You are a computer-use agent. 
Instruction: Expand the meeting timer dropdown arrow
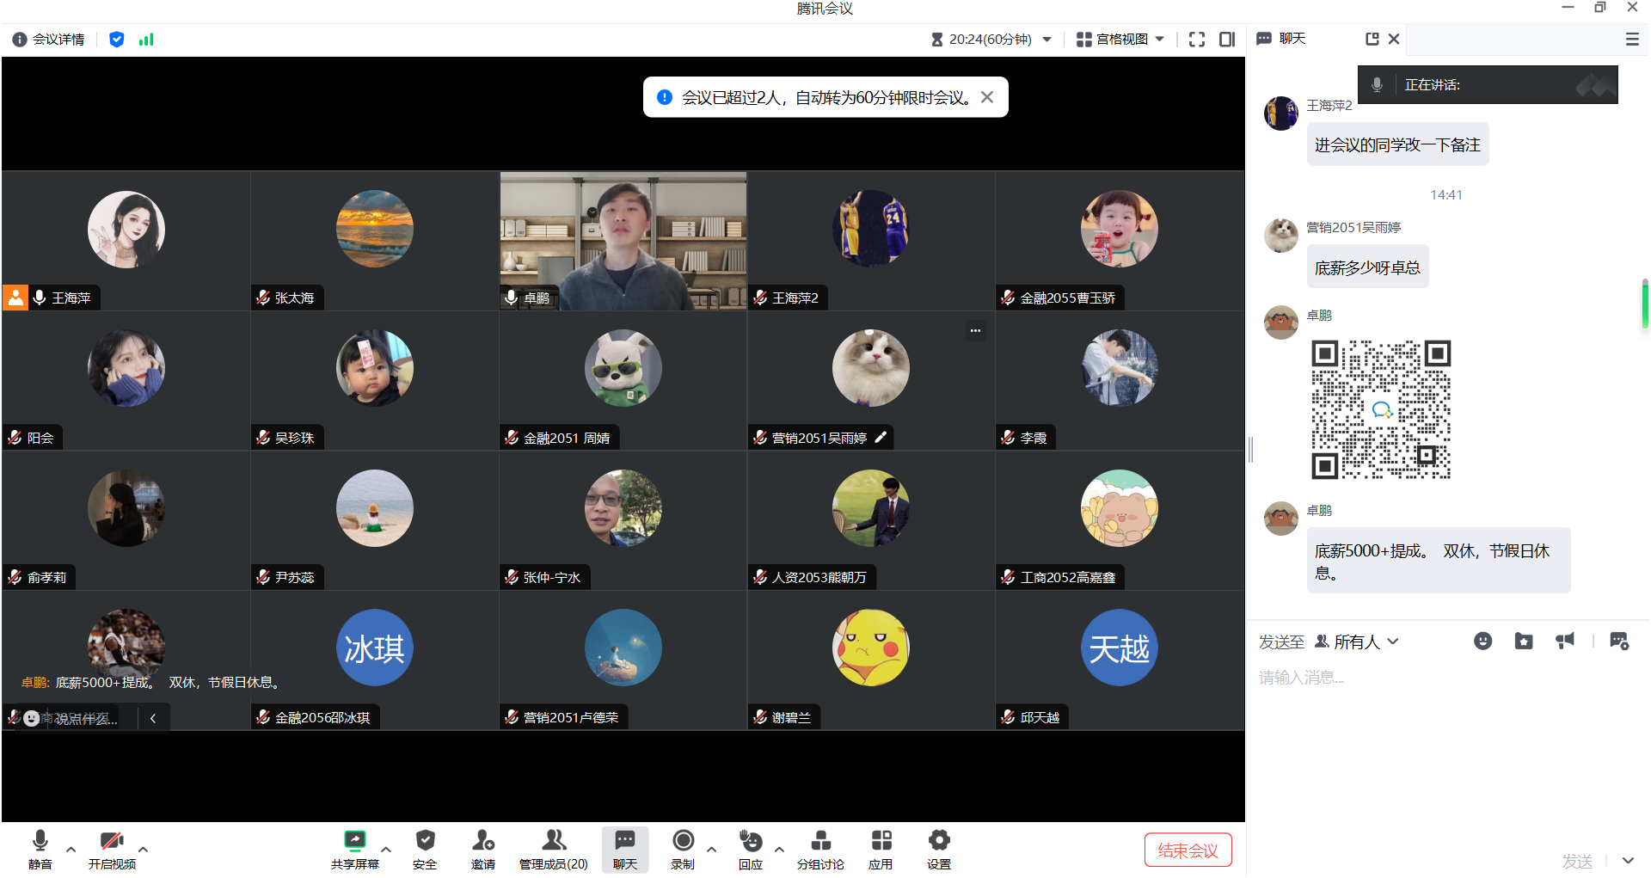(1047, 40)
